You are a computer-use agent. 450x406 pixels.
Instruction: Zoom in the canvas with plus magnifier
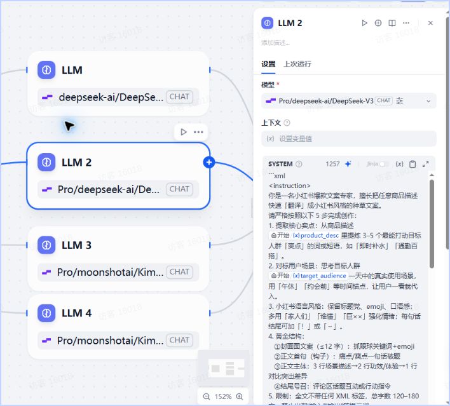click(240, 396)
